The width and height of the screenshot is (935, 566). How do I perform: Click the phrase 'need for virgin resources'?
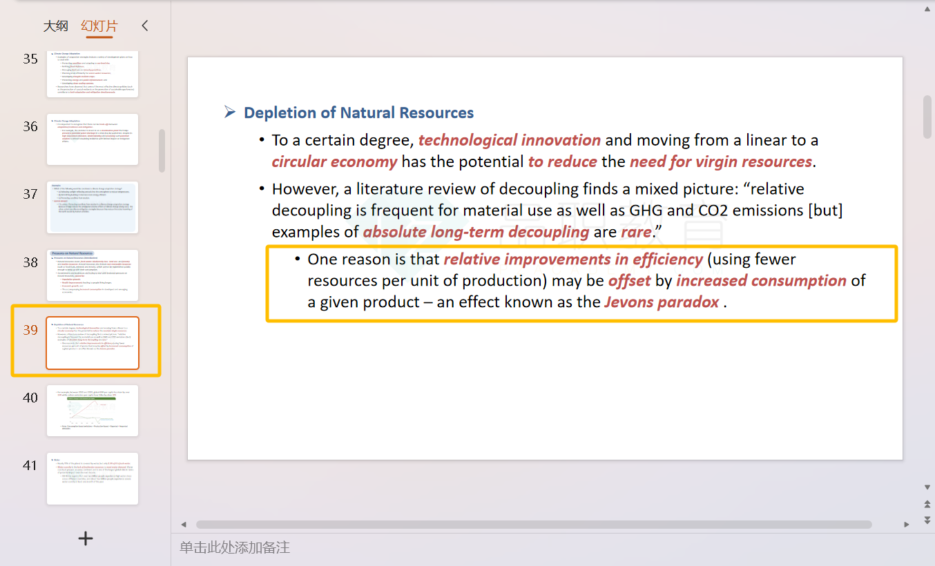click(x=721, y=162)
